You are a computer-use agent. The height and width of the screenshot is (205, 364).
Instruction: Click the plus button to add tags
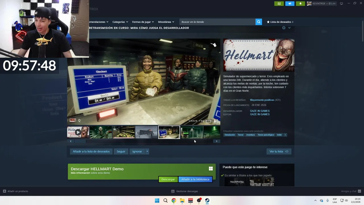coord(285,135)
